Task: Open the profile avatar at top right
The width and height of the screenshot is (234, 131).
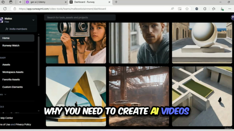Action: (x=233, y=17)
